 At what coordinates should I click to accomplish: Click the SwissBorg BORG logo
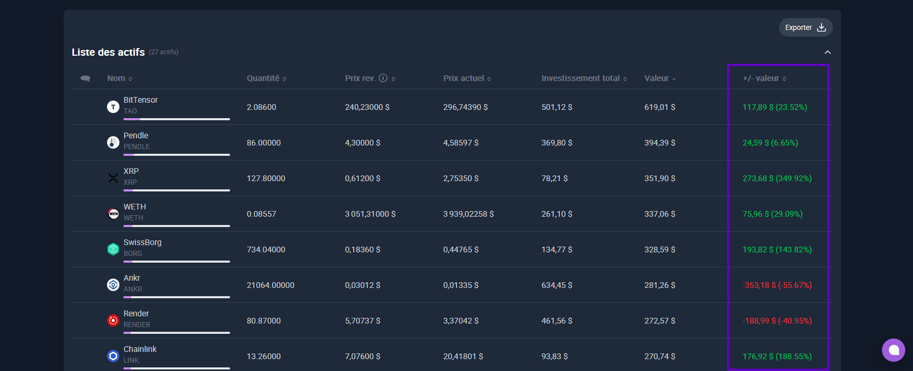click(x=113, y=249)
